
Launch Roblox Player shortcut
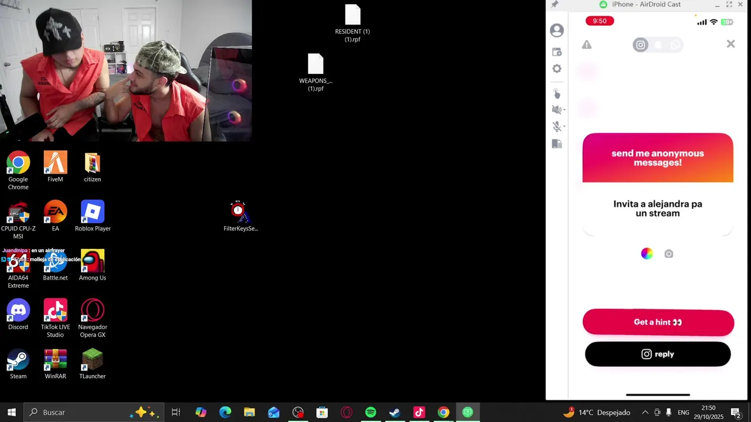(93, 216)
